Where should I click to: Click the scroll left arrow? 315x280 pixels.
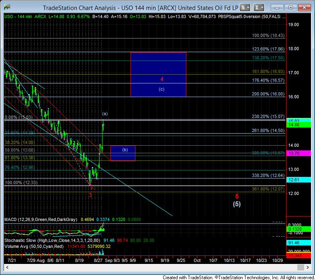coord(7,267)
